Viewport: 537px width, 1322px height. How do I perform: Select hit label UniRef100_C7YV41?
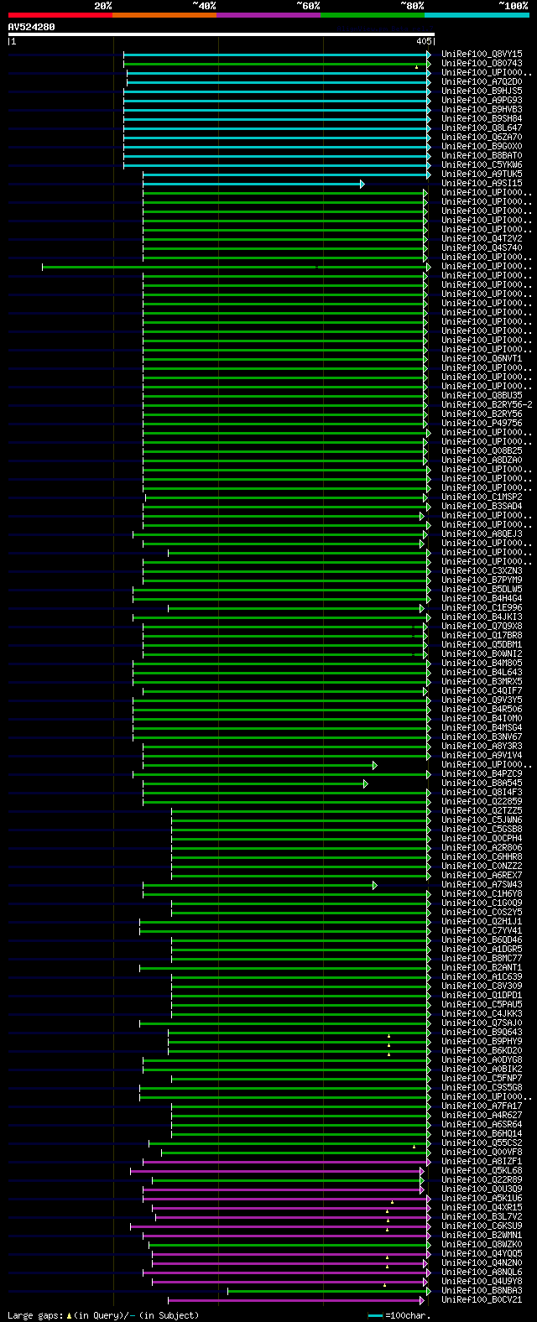[x=482, y=930]
